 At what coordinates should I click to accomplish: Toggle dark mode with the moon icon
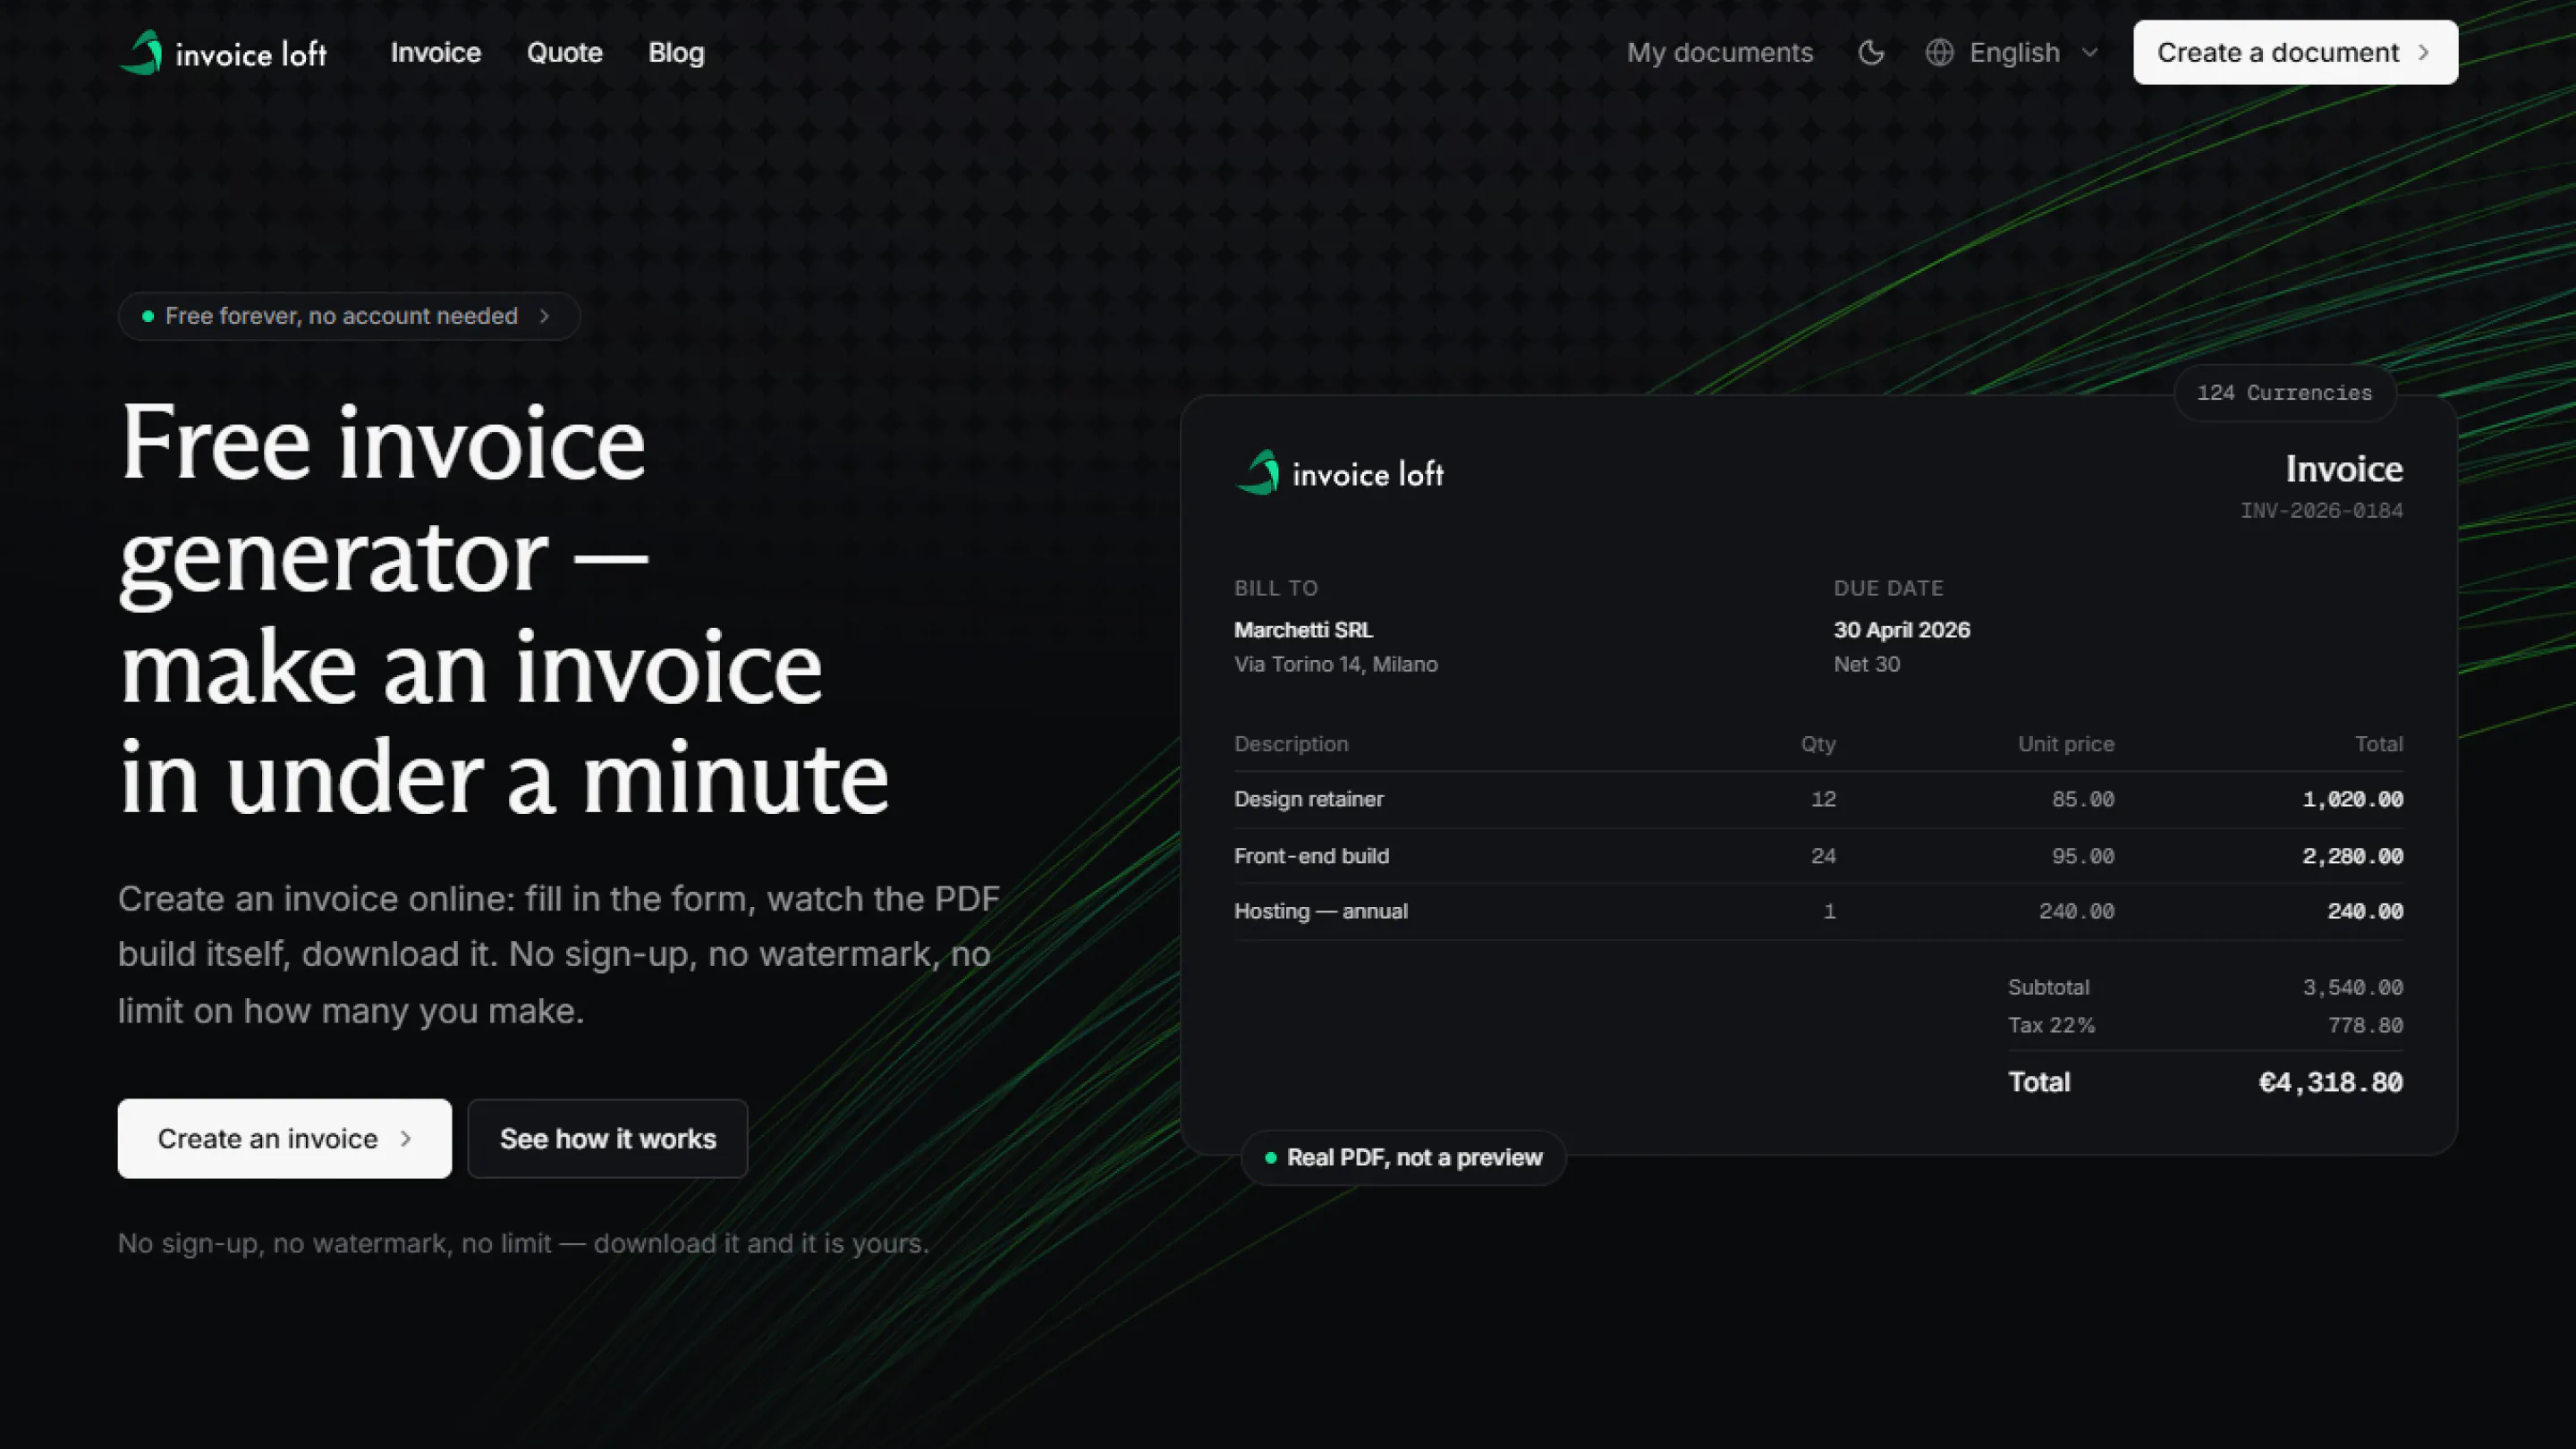(1871, 52)
